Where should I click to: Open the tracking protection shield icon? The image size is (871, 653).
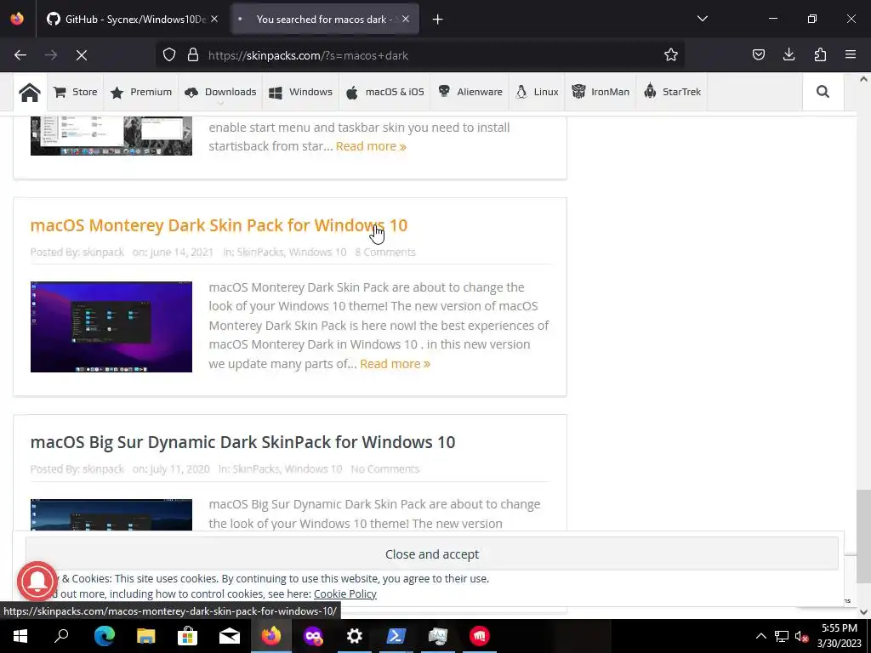(x=169, y=55)
